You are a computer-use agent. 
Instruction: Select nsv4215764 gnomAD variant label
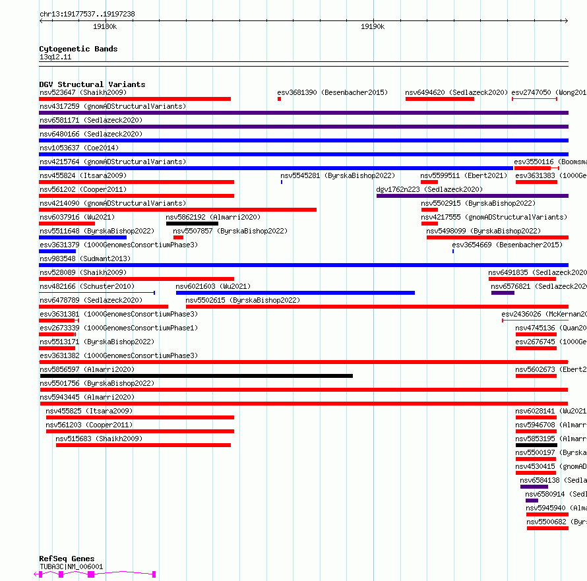click(113, 162)
